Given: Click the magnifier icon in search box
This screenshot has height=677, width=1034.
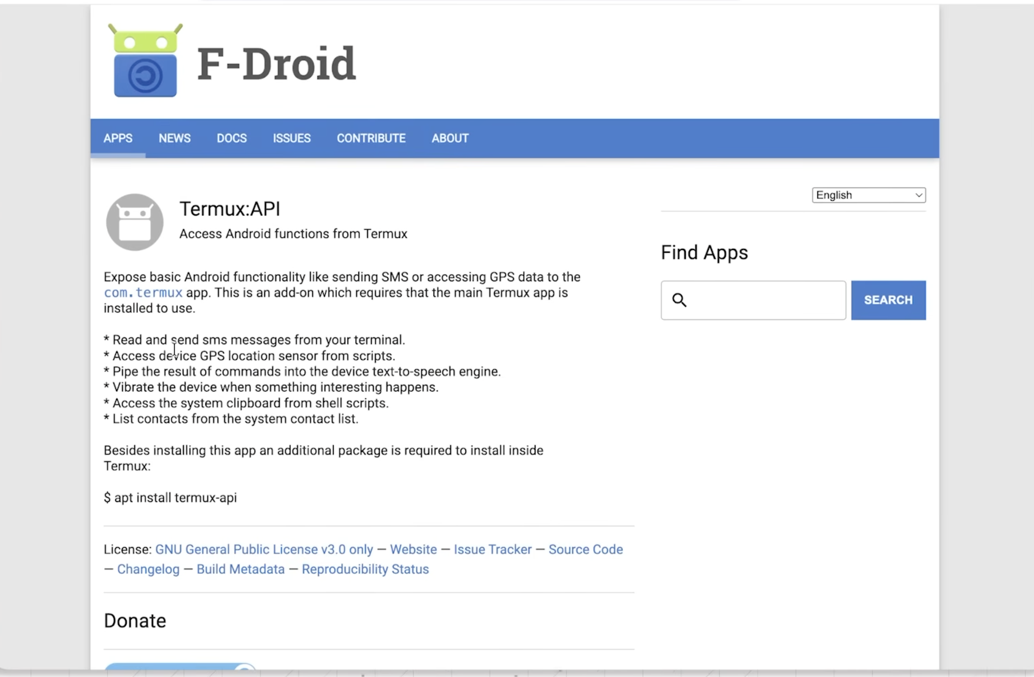Looking at the screenshot, I should pos(679,300).
